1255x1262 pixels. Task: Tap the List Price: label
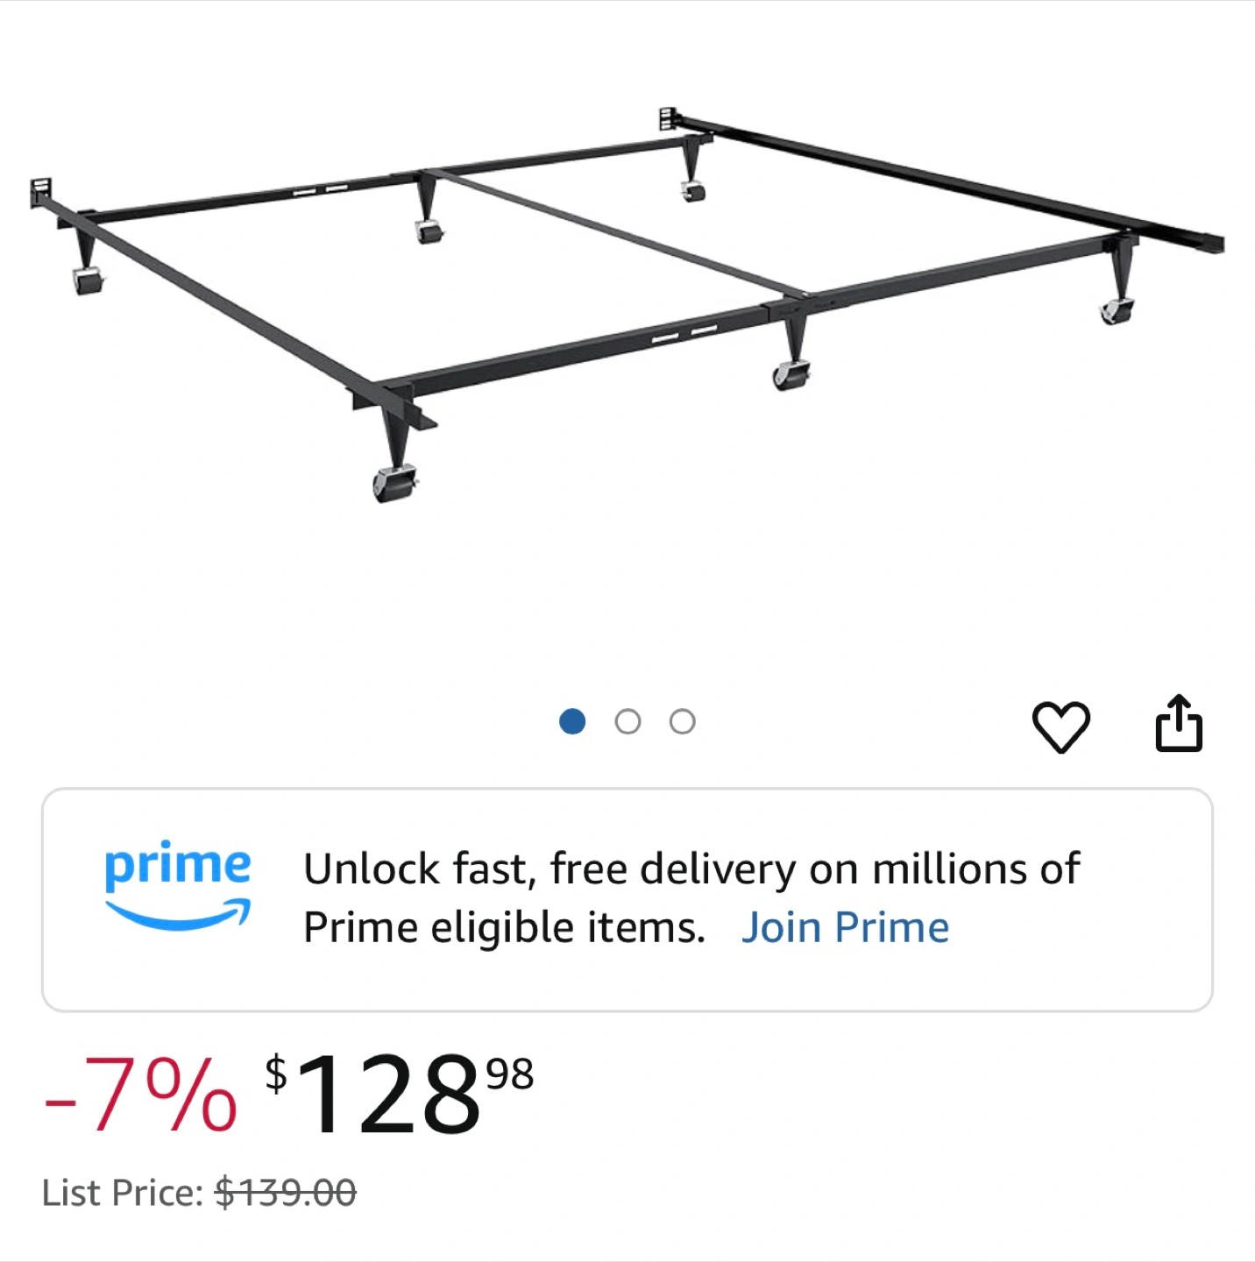click(123, 1193)
